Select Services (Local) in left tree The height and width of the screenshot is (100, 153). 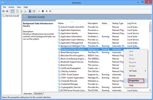point(12,16)
